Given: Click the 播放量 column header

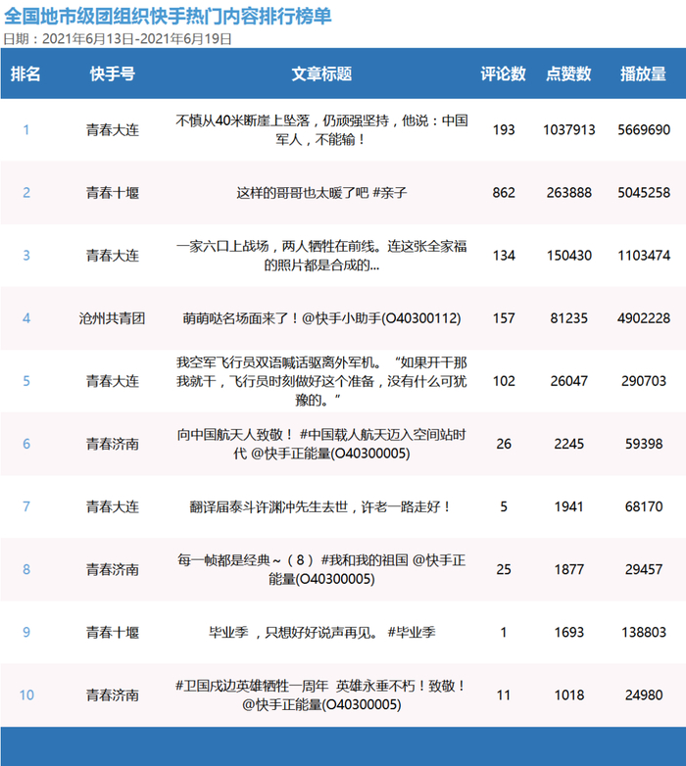Looking at the screenshot, I should (644, 73).
